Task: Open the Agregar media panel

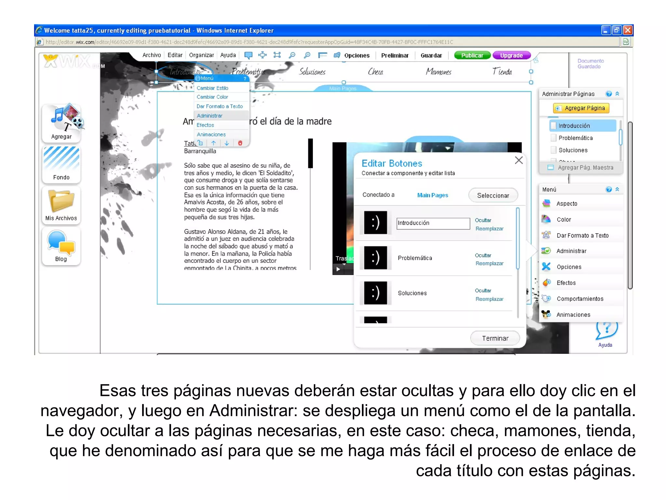Action: pos(61,123)
